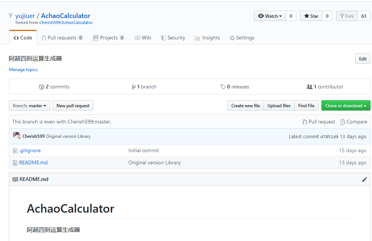Click the Upload files button

(279, 105)
